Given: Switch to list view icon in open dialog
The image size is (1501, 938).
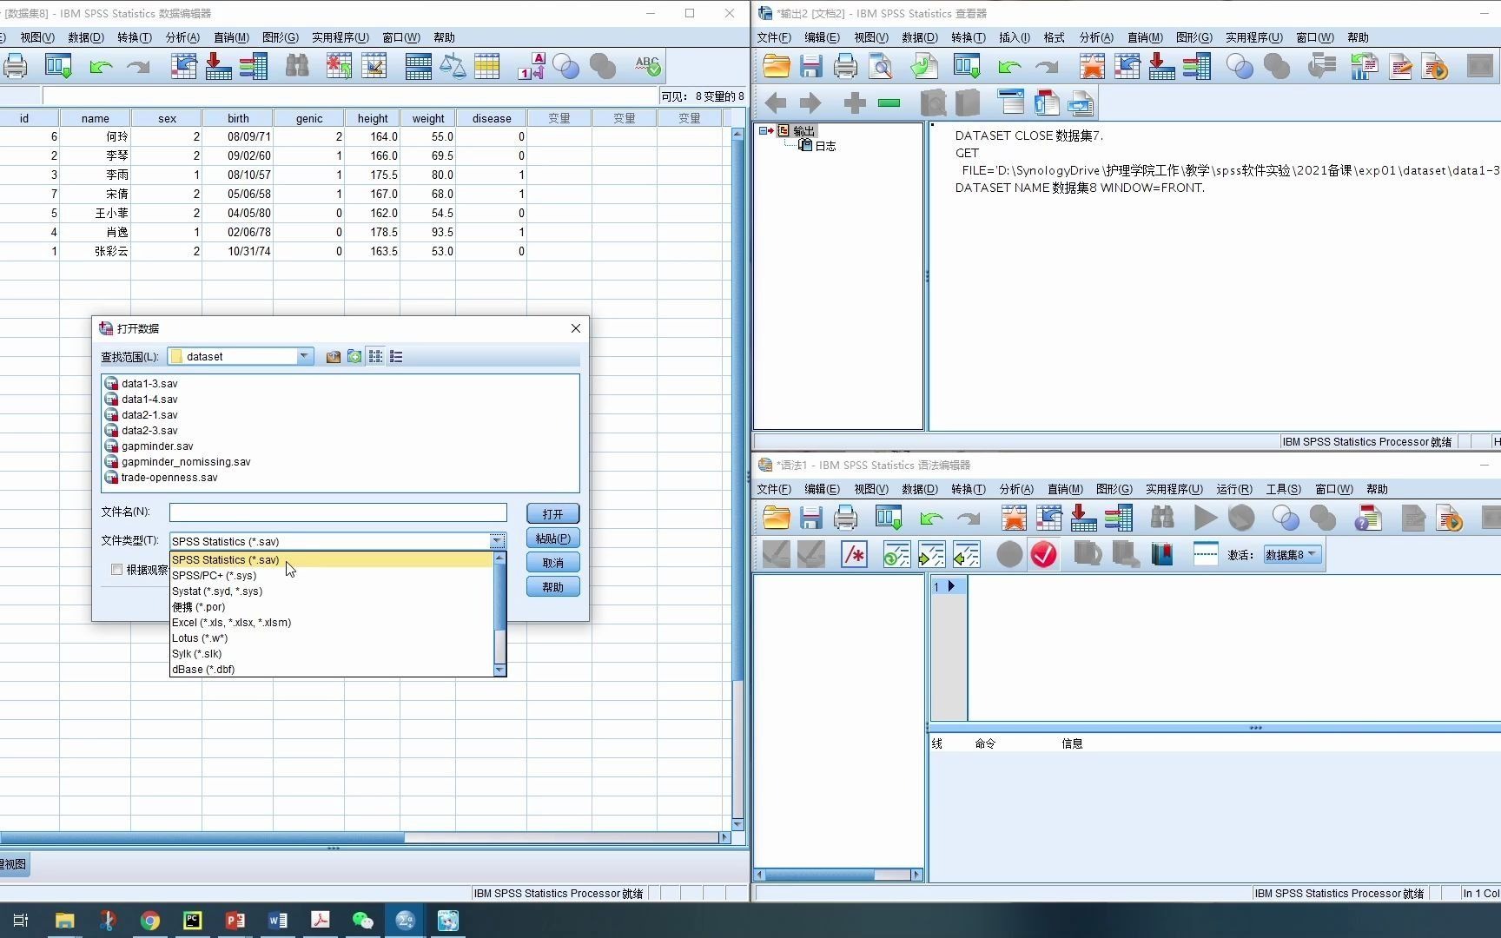Looking at the screenshot, I should (x=375, y=357).
